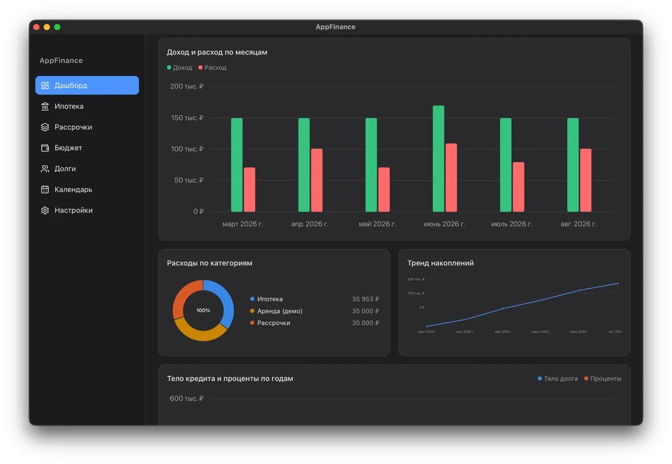
Task: Go to the Ипотека section
Action: tap(87, 106)
